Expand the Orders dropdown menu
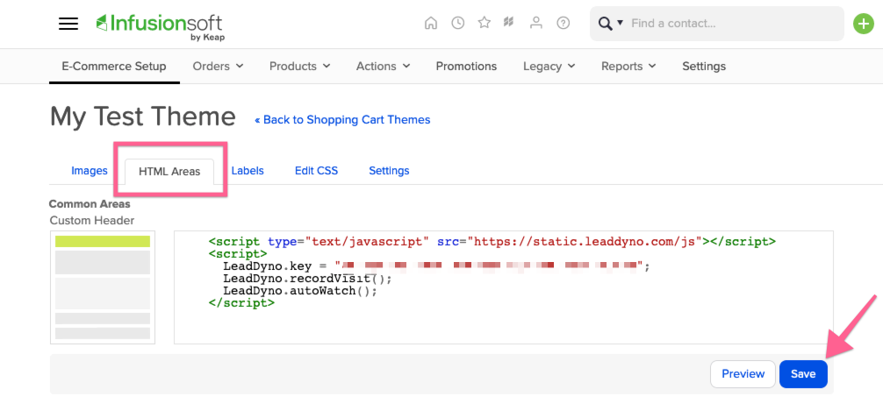Screen dimensions: 883x418 coord(218,67)
